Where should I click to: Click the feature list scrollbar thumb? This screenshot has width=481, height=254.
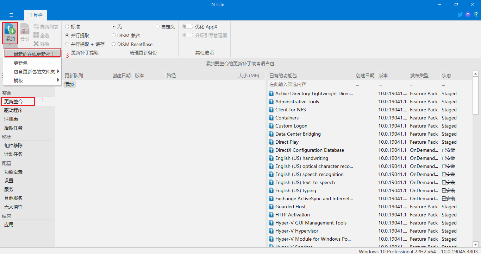point(475,95)
